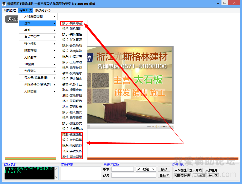Click the 高级CE button
This screenshot has height=184, width=242.
(164, 175)
